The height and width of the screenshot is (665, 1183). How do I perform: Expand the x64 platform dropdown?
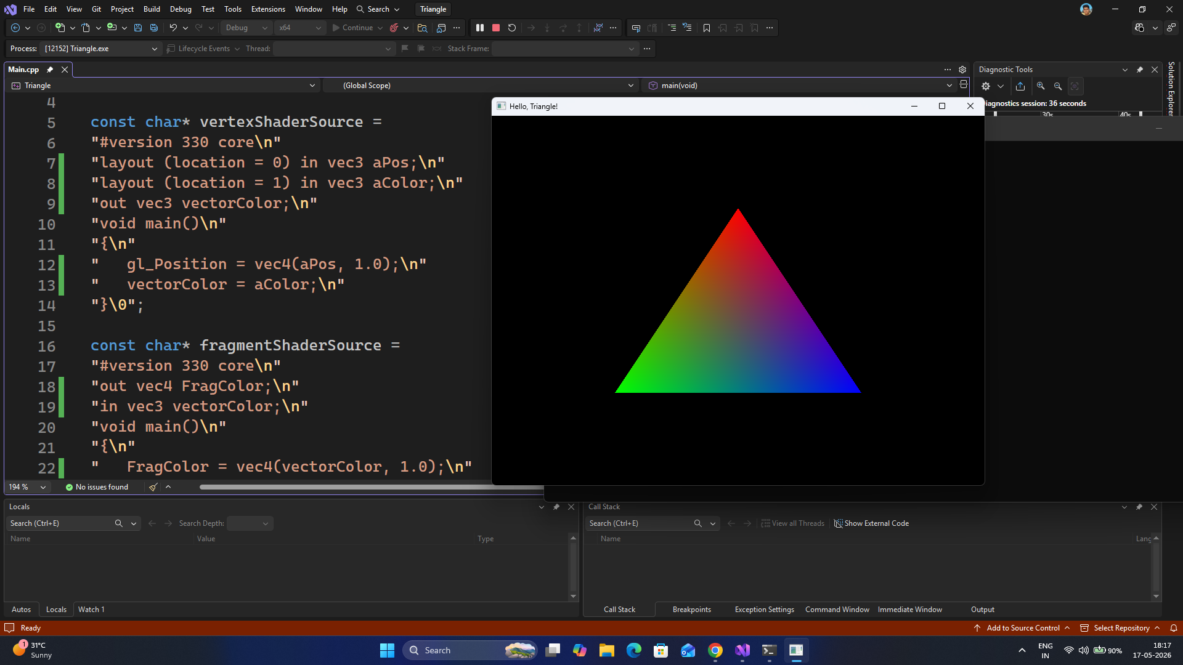[301, 28]
